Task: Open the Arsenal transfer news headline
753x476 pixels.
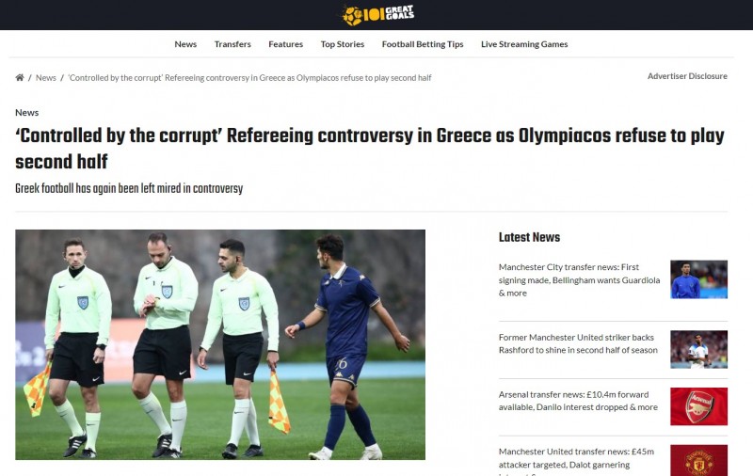Action: click(x=578, y=401)
